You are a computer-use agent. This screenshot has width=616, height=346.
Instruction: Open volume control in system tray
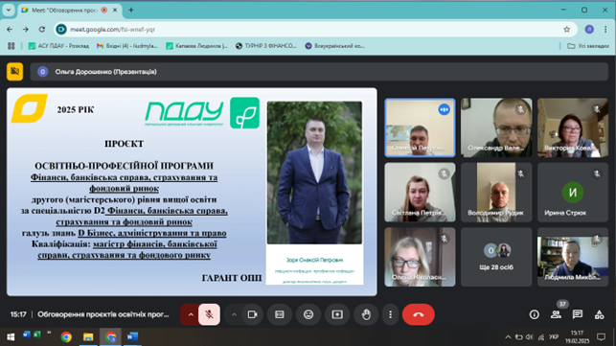point(530,337)
